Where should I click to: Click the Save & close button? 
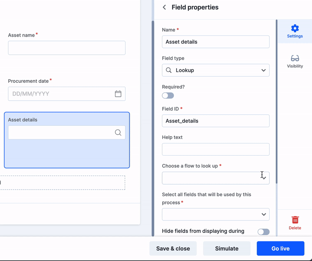[x=173, y=249]
